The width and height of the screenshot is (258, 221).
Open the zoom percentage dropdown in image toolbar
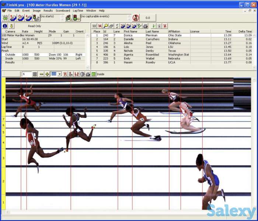pyautogui.click(x=60, y=74)
